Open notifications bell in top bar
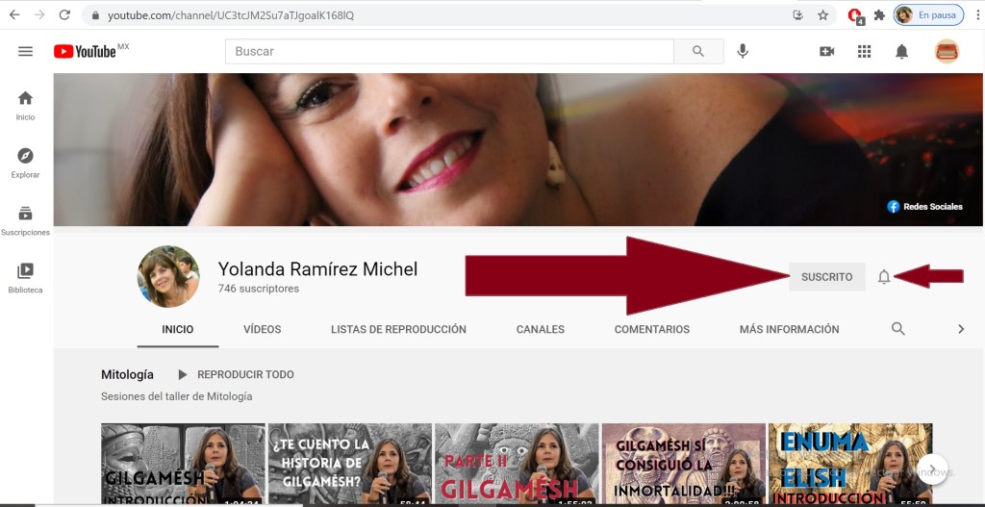Image resolution: width=985 pixels, height=507 pixels. pos(901,51)
